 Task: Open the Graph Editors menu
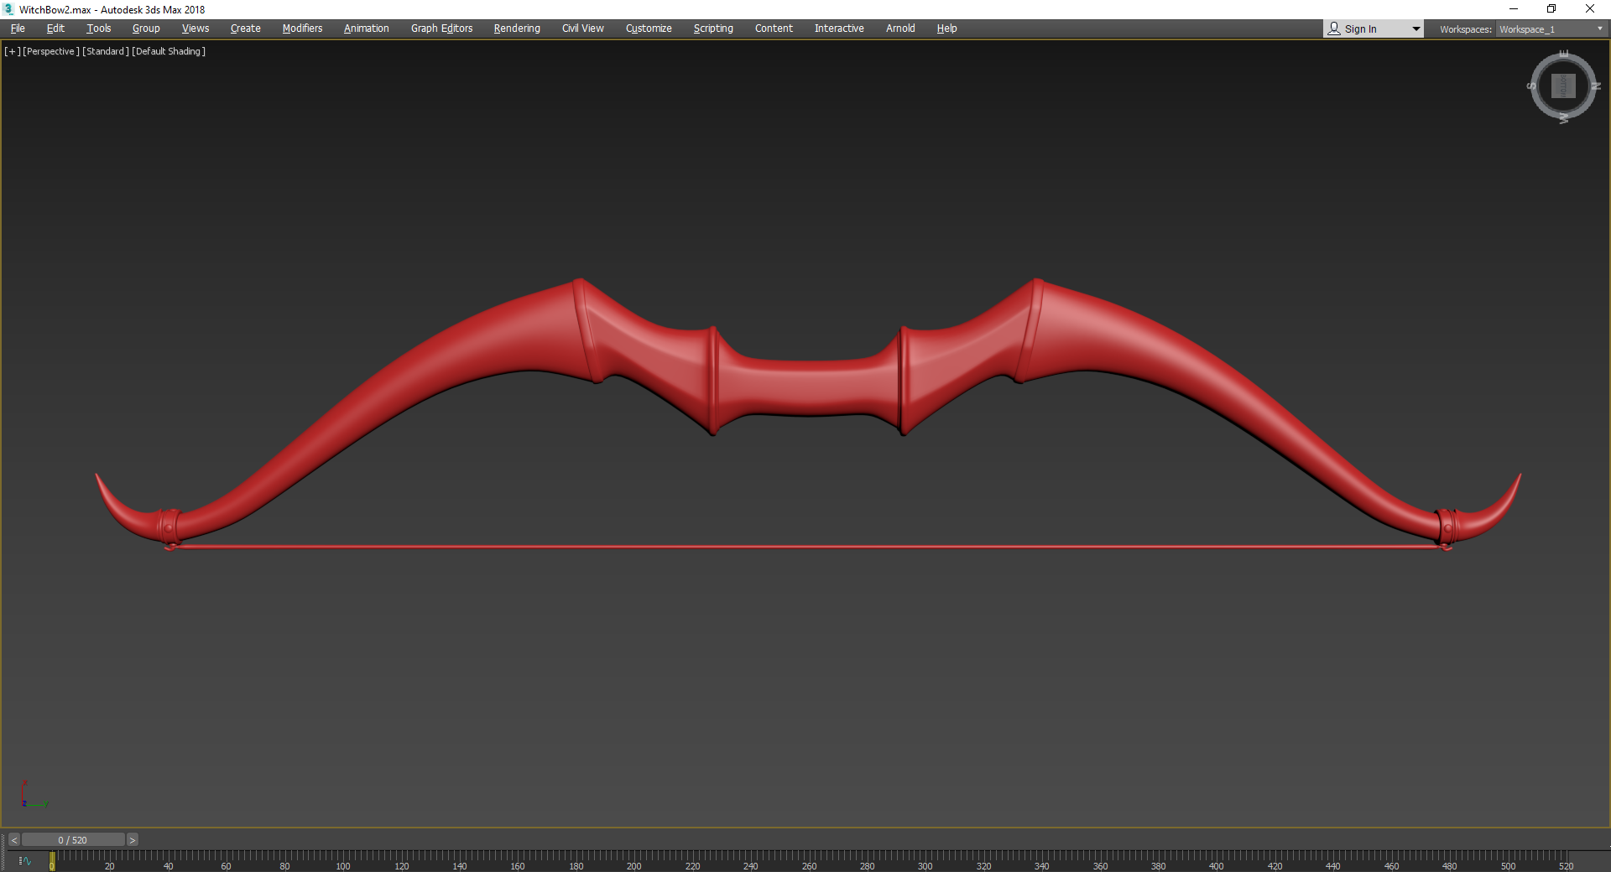tap(442, 29)
